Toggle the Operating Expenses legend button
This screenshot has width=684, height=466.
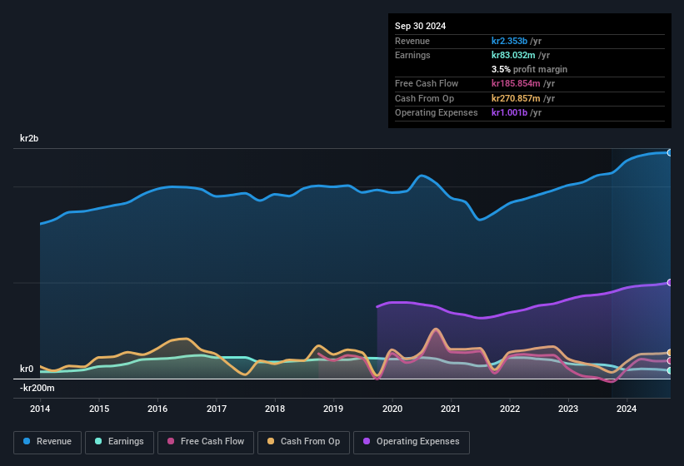412,442
